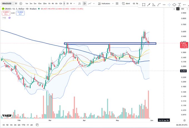Click the BUY 0.4664 button
The height and width of the screenshot is (128, 189).
[x=20, y=13]
